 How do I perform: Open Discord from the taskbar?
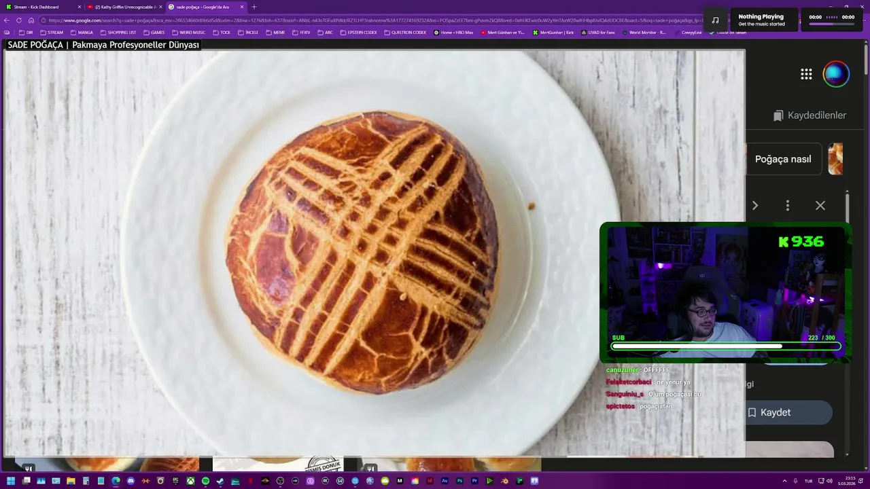130,481
